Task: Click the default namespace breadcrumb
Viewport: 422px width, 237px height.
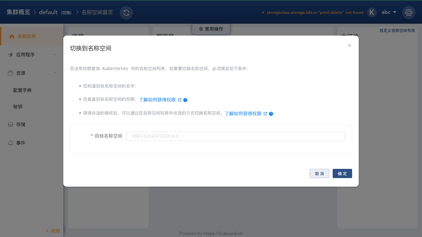Action: pos(48,12)
